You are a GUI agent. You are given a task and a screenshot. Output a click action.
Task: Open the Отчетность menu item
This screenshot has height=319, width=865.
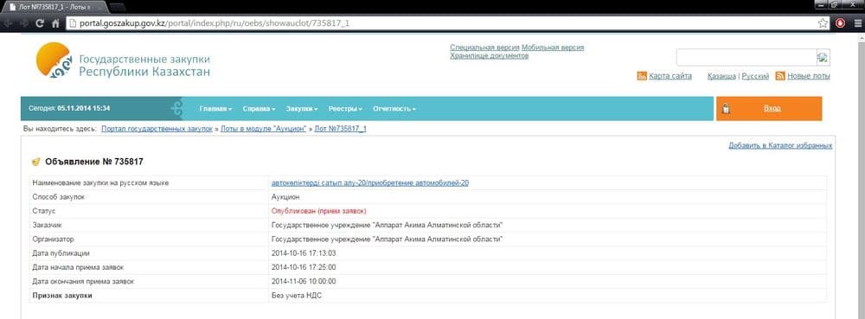click(394, 109)
